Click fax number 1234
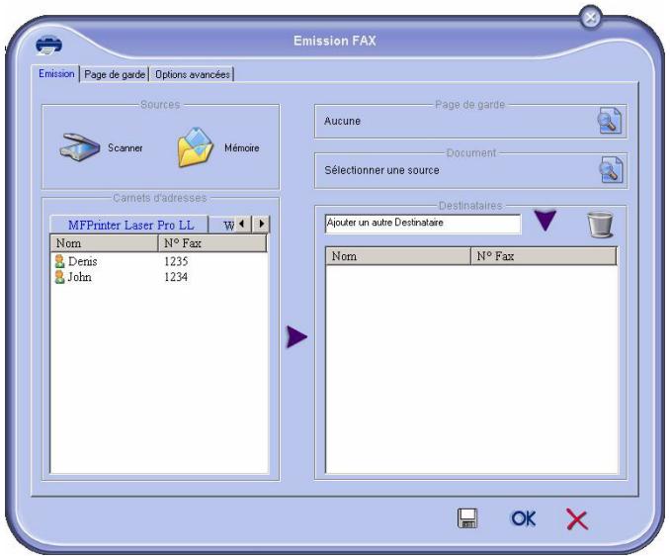The height and width of the screenshot is (556, 670). [176, 277]
